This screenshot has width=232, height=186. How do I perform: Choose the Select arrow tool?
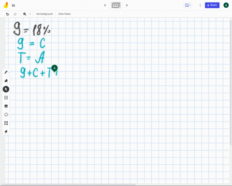tap(6, 89)
